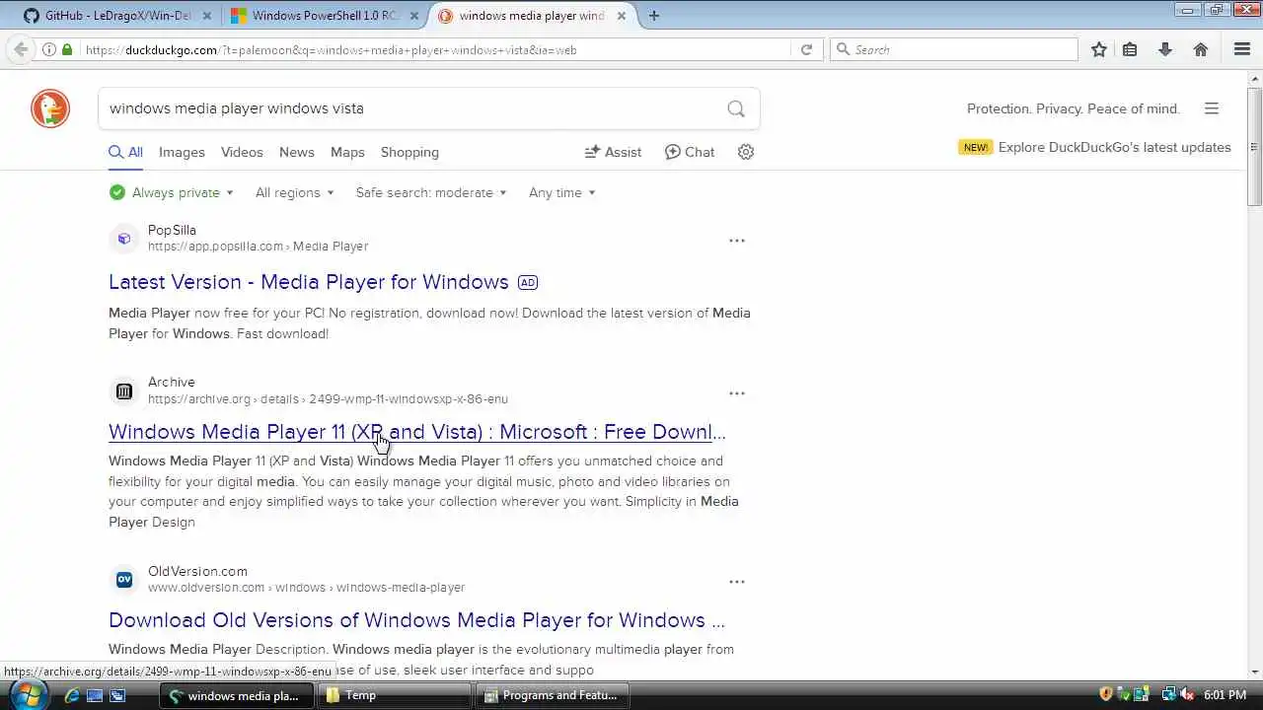Reload the page with the refresh icon
The width and height of the screenshot is (1263, 710).
[806, 49]
